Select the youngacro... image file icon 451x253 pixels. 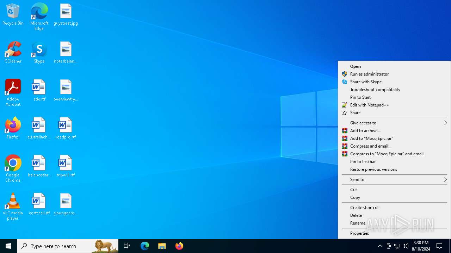[66, 204]
